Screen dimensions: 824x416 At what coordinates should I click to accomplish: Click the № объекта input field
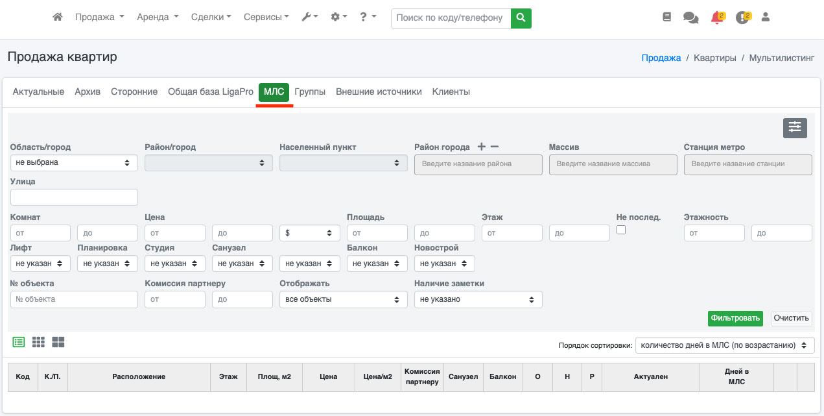click(x=74, y=299)
